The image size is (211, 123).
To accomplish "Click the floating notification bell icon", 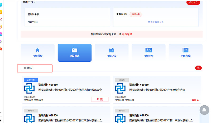I will pyautogui.click(x=204, y=110).
